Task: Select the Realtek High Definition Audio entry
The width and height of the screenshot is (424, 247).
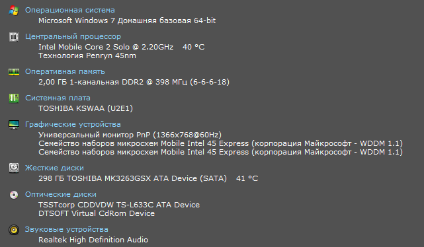Action: click(x=93, y=240)
